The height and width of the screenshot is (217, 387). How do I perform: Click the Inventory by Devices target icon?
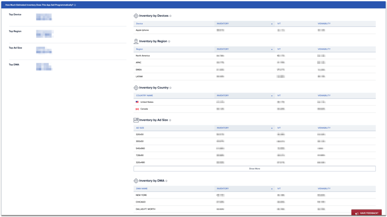[x=136, y=16]
